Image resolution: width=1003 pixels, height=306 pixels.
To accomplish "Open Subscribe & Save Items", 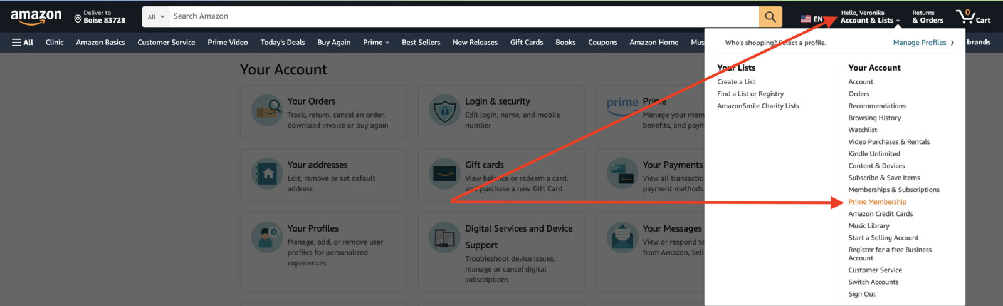I will click(884, 178).
